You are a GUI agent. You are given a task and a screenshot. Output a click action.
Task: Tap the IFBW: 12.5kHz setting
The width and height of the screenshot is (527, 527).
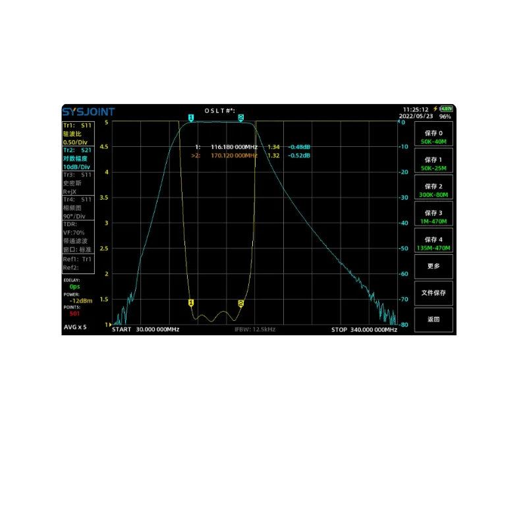click(255, 330)
